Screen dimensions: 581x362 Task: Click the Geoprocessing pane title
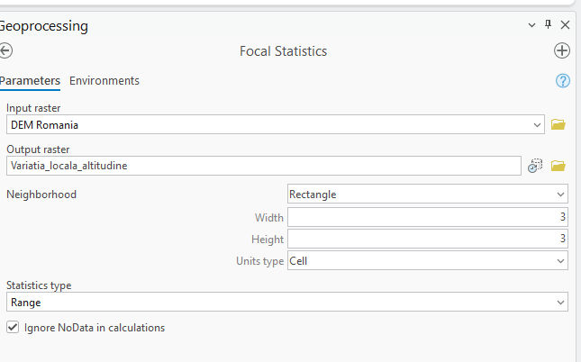pos(44,26)
